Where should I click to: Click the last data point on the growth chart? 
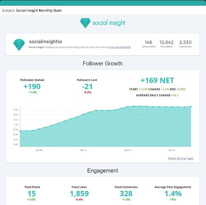pyautogui.click(x=191, y=106)
